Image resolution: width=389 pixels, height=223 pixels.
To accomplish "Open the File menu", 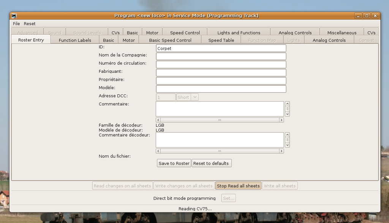I will coord(16,24).
